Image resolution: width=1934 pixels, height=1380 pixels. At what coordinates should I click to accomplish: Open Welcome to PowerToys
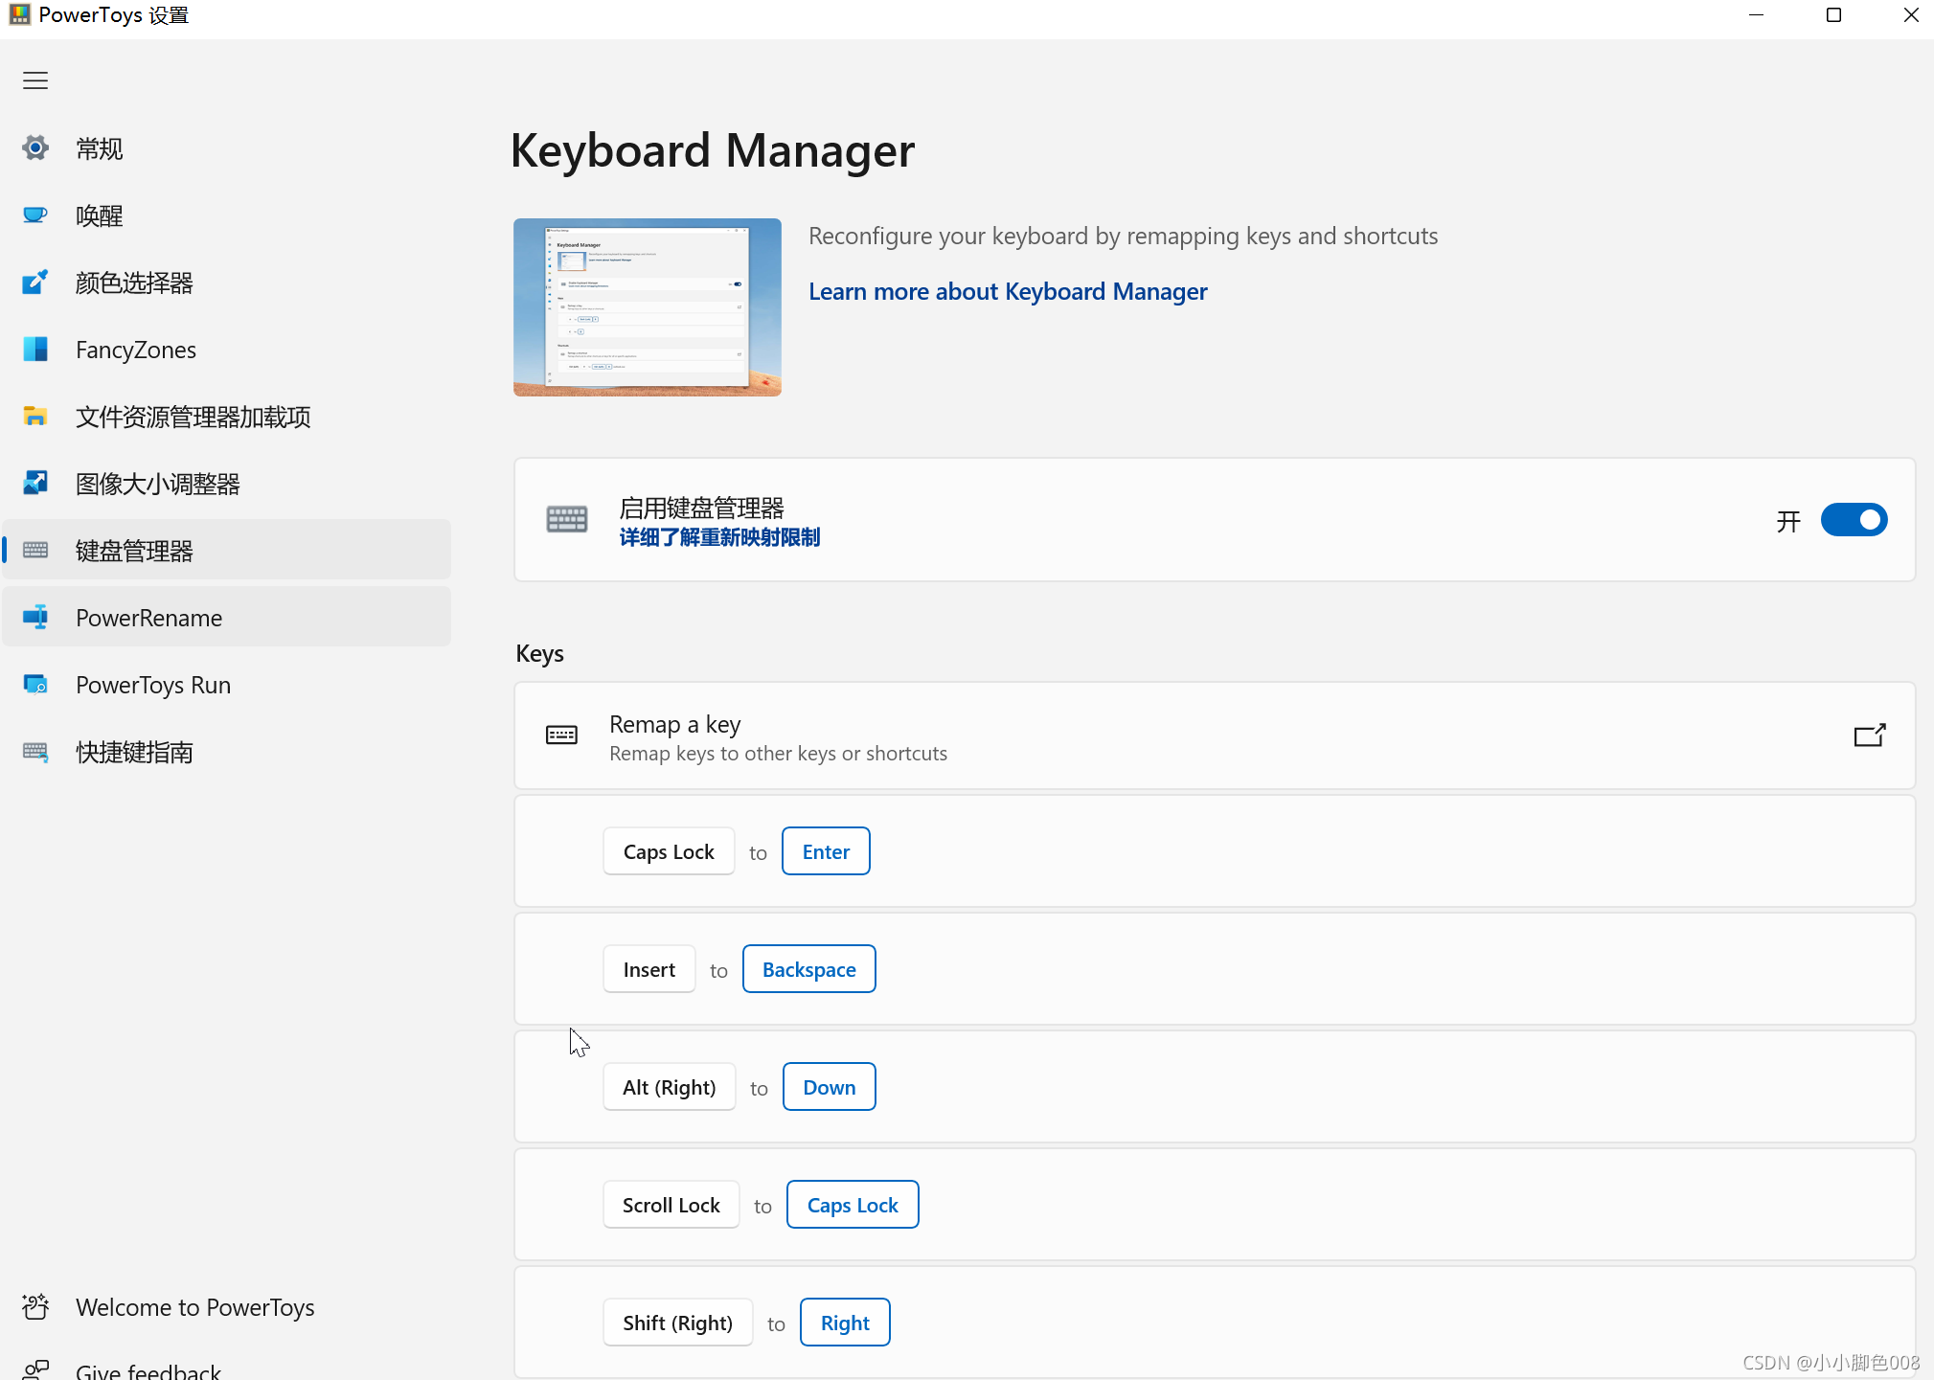tap(227, 1306)
